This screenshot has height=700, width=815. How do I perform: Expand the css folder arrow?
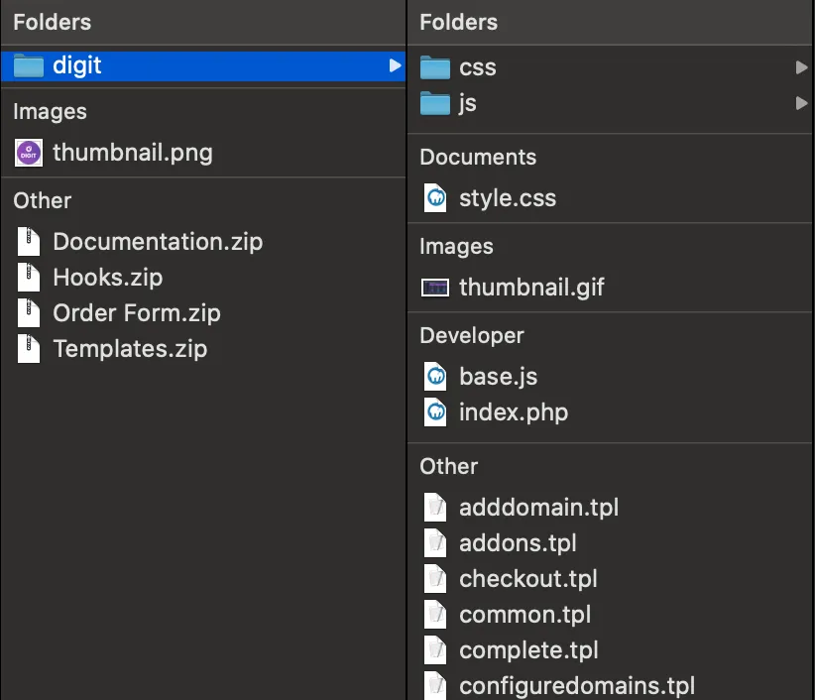pos(801,67)
